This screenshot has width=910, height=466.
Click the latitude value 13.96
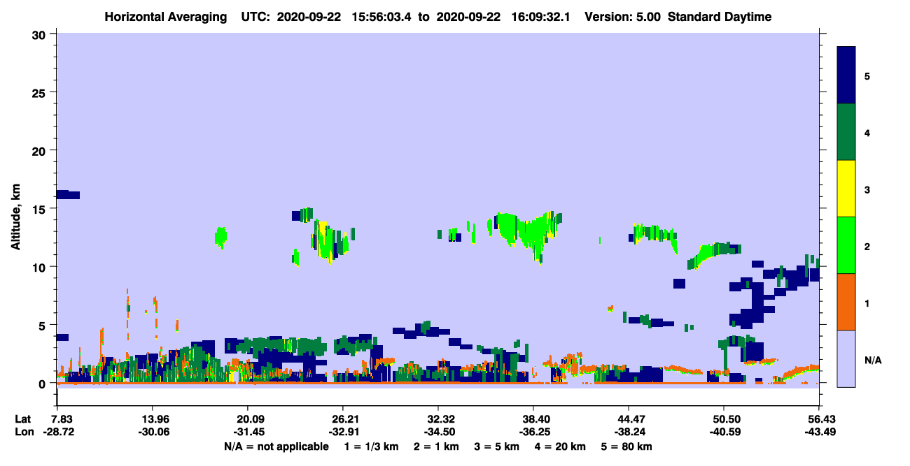pyautogui.click(x=152, y=418)
